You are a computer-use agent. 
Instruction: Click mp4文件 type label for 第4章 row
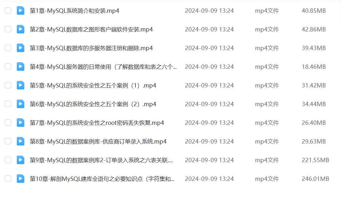(x=267, y=67)
